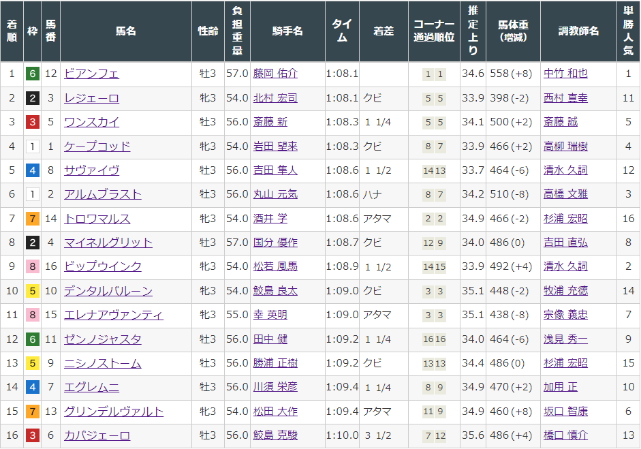Viewport: 641px width, 449px height.
Task: Open horse page for ビップウインク
Action: (x=102, y=266)
